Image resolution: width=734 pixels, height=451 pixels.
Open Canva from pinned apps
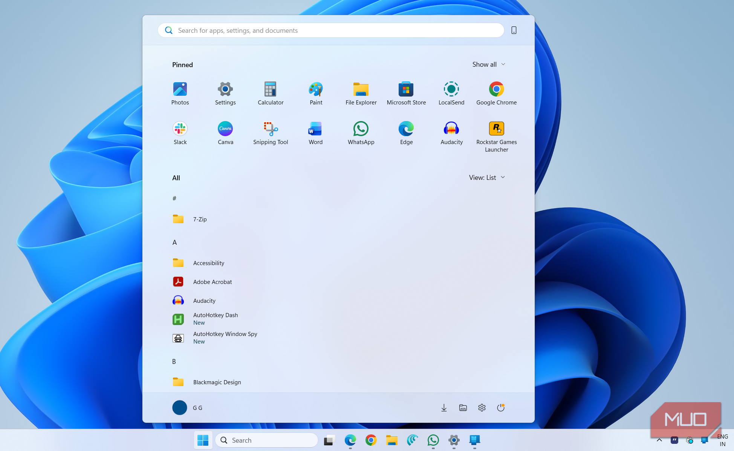point(225,133)
